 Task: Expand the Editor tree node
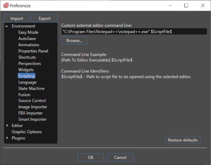(x=7, y=125)
